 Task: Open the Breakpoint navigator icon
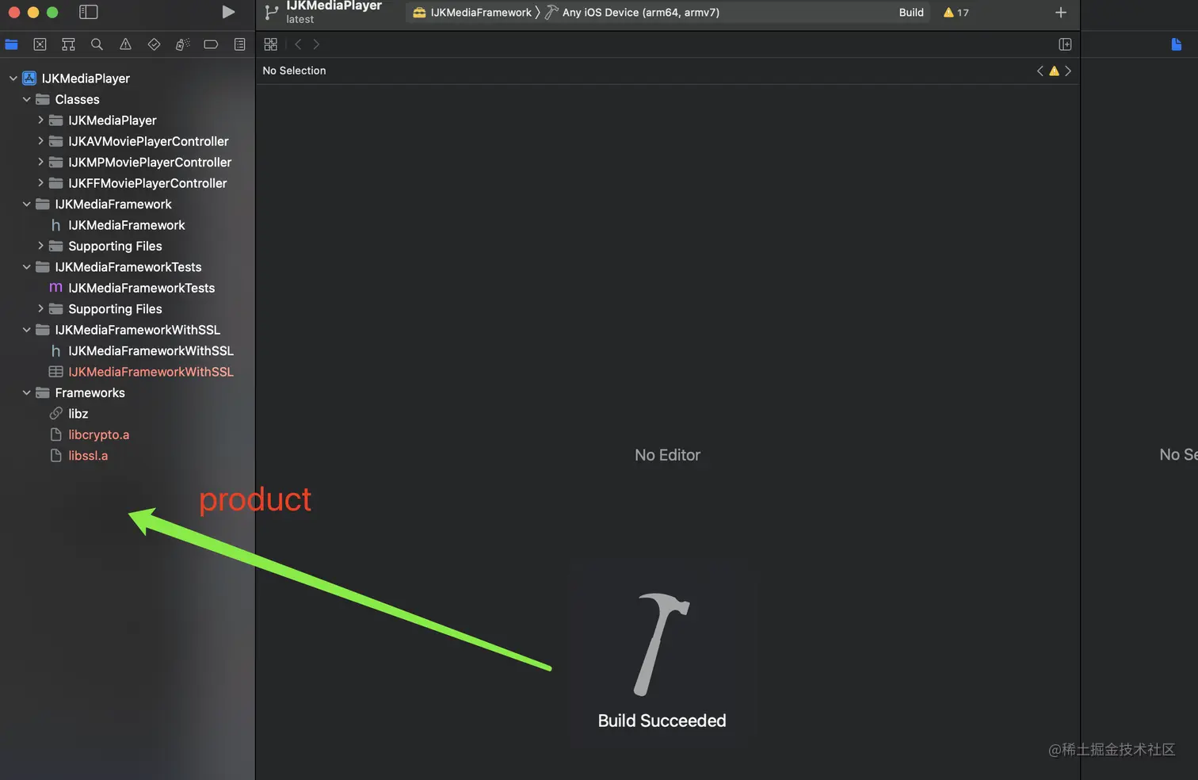(x=211, y=44)
